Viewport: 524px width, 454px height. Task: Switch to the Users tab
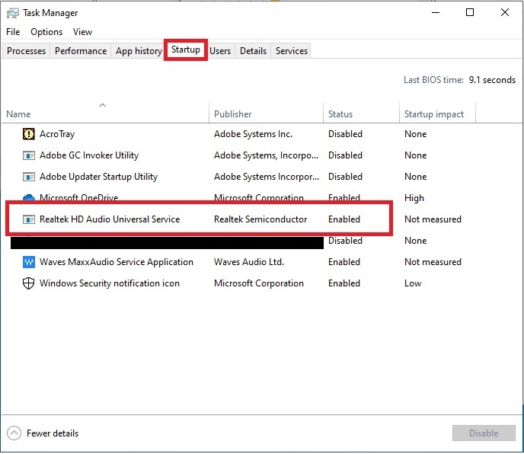click(x=220, y=51)
